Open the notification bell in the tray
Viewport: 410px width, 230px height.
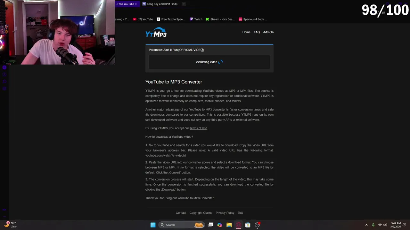[404, 225]
